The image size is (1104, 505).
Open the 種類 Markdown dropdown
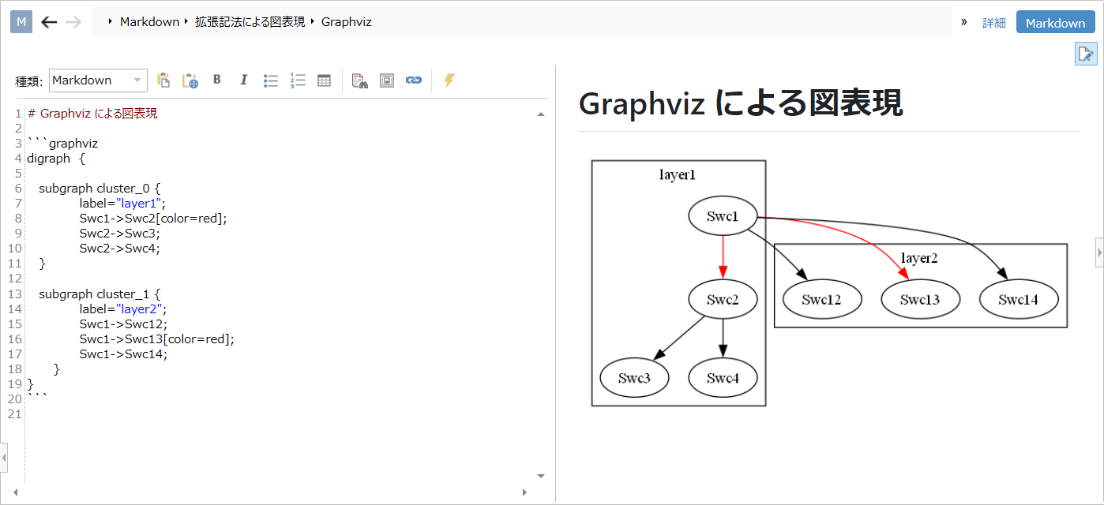98,80
